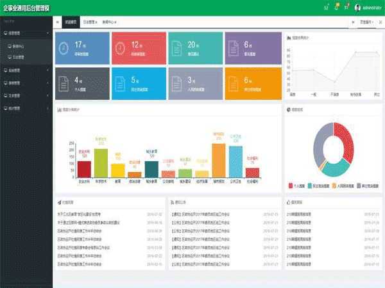Click document icon on purple 6 card

[x=234, y=46]
